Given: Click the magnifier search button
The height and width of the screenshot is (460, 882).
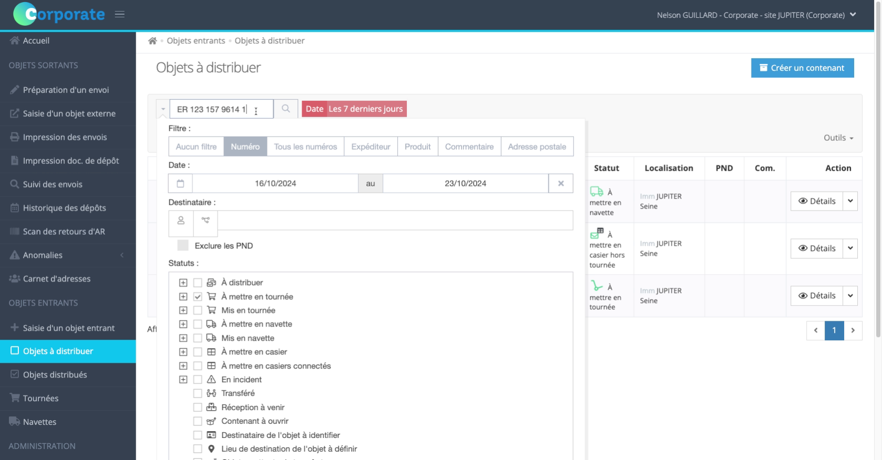Looking at the screenshot, I should (286, 109).
